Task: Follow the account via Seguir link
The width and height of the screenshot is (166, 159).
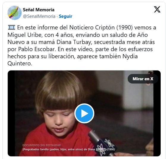Action: click(65, 16)
